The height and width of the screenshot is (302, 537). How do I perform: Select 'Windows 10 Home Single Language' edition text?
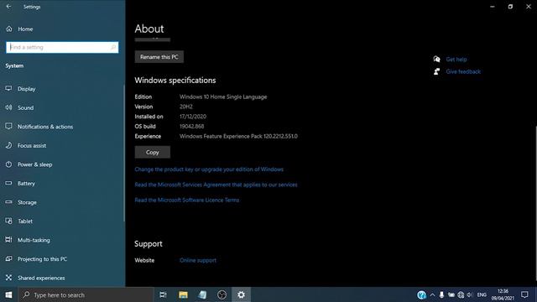pyautogui.click(x=223, y=97)
